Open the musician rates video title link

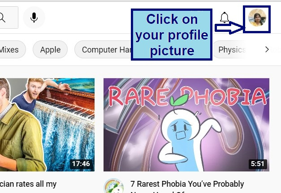point(28,184)
